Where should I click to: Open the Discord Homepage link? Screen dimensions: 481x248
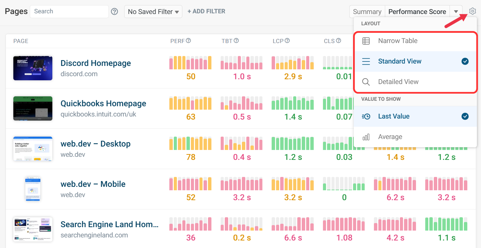click(x=95, y=63)
